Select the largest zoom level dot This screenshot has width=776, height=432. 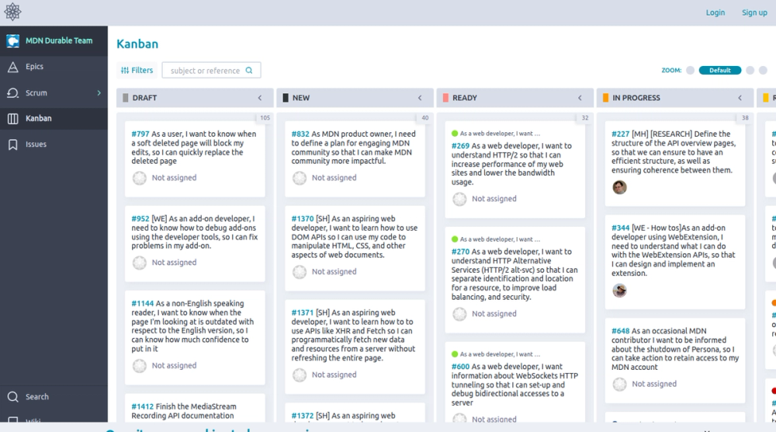[x=763, y=71]
